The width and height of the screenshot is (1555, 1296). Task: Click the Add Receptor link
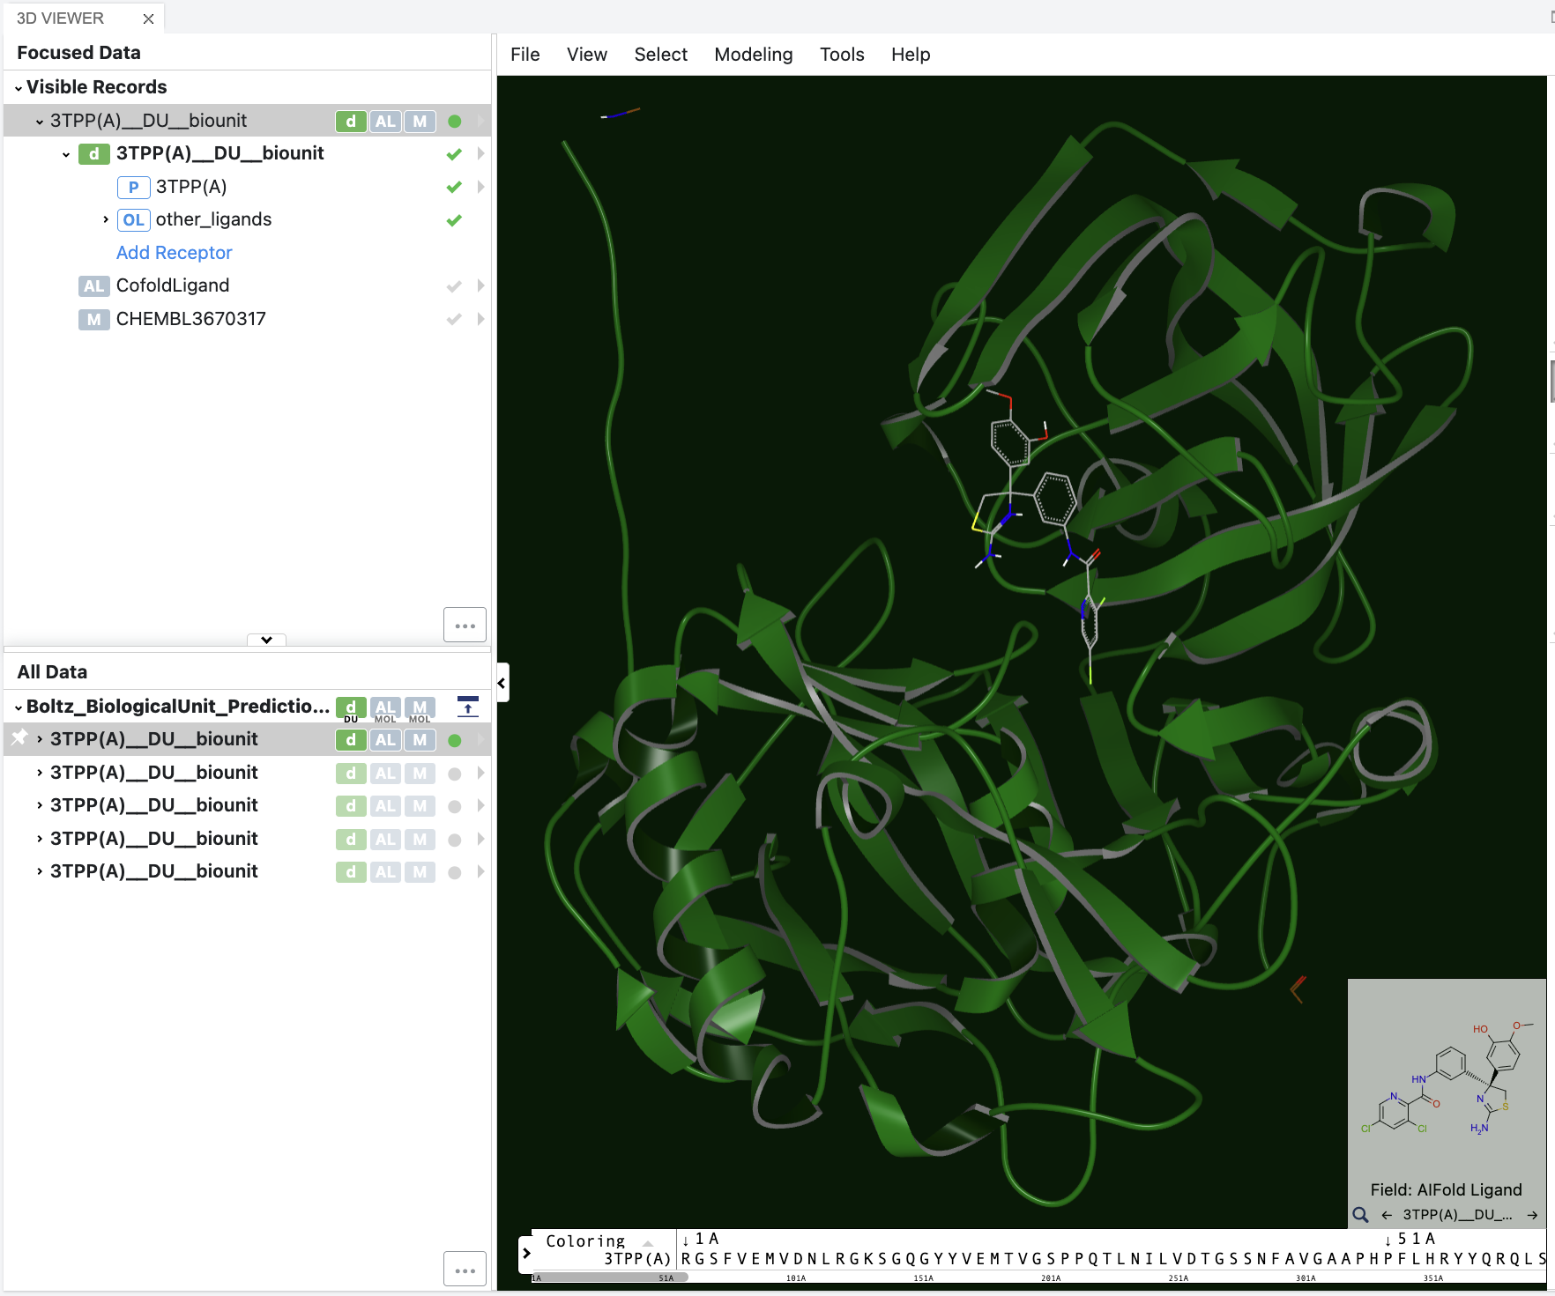coord(174,253)
